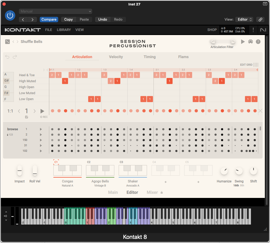Open the View Editor dropdown
The height and width of the screenshot is (243, 270).
point(244,20)
